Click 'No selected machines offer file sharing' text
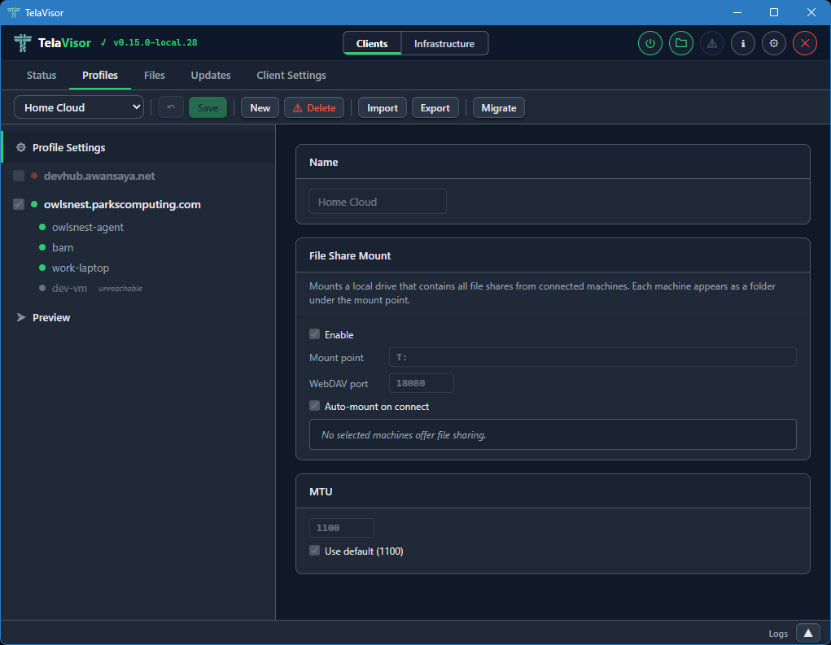Viewport: 831px width, 645px height. pos(404,435)
